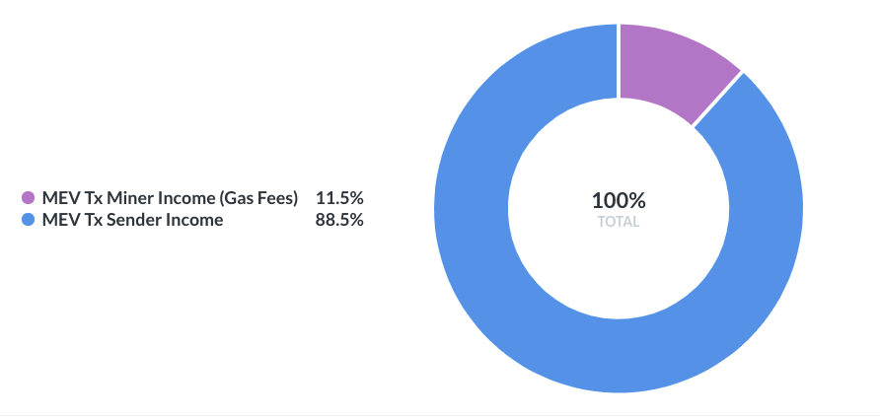Click the white gap right of the purple slice
Viewport: 880px width, 417px height.
[x=717, y=100]
